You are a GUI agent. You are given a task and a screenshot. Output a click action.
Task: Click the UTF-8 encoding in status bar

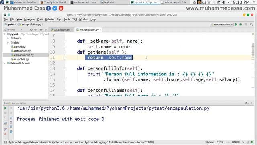coord(236,142)
